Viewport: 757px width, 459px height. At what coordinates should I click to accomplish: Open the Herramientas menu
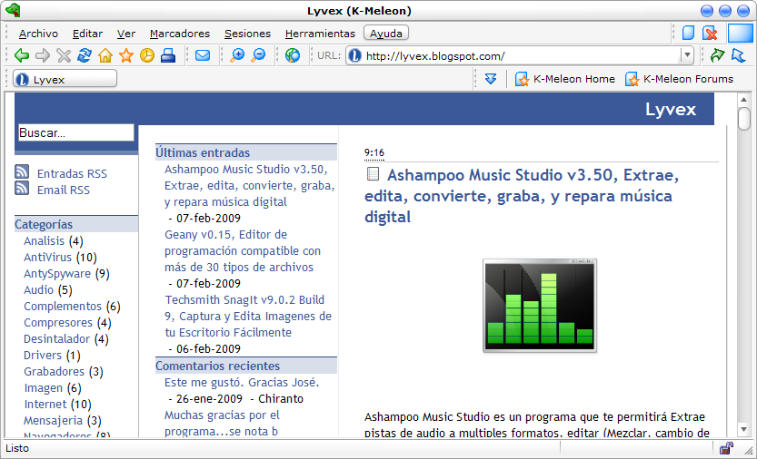pos(320,34)
